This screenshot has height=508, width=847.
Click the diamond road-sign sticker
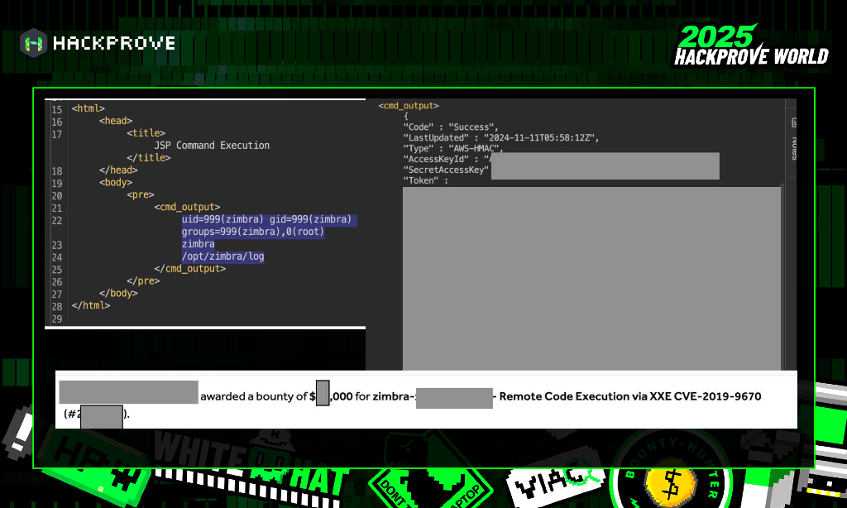(x=394, y=488)
